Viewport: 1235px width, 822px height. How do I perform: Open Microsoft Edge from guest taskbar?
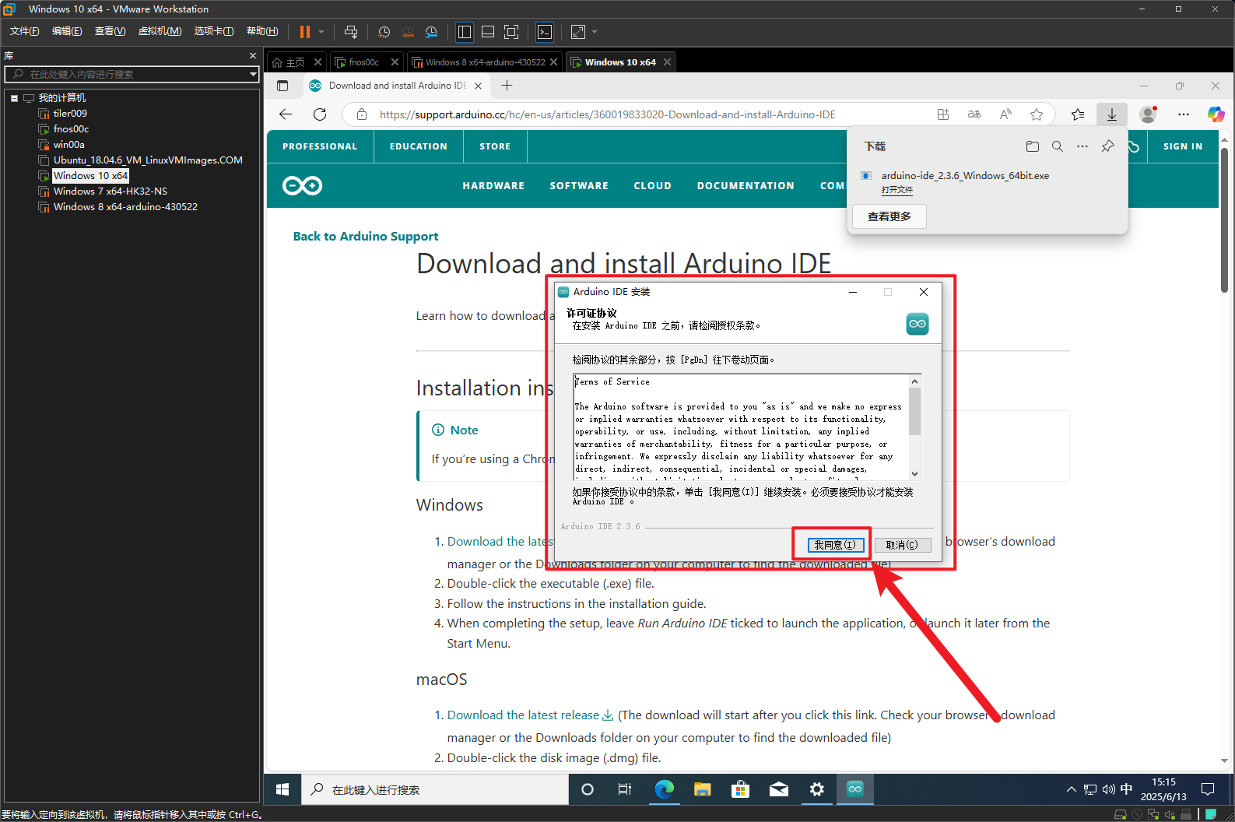664,789
